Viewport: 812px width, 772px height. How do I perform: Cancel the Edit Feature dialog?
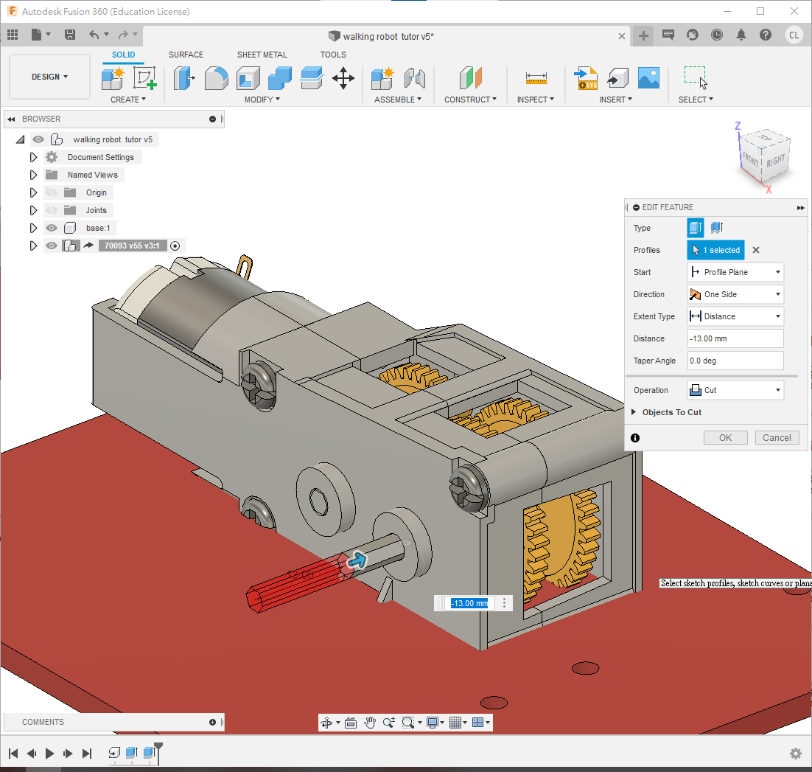(777, 437)
